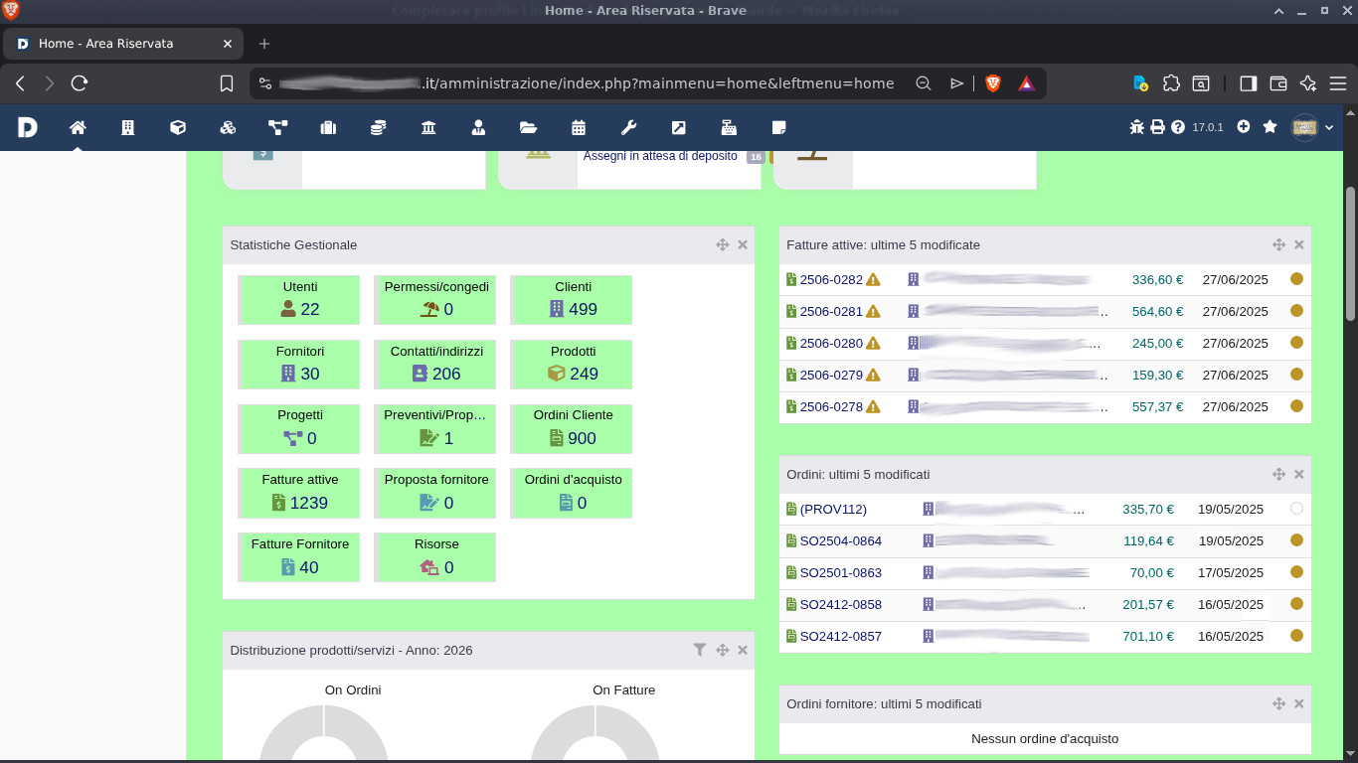Open the HRM user-tie menu icon
This screenshot has width=1358, height=763.
478,127
